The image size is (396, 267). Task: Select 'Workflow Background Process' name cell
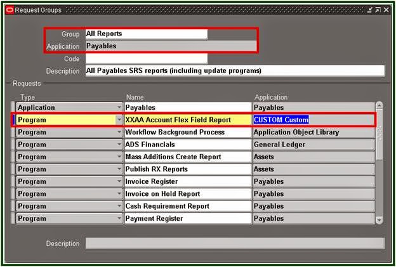(188, 133)
